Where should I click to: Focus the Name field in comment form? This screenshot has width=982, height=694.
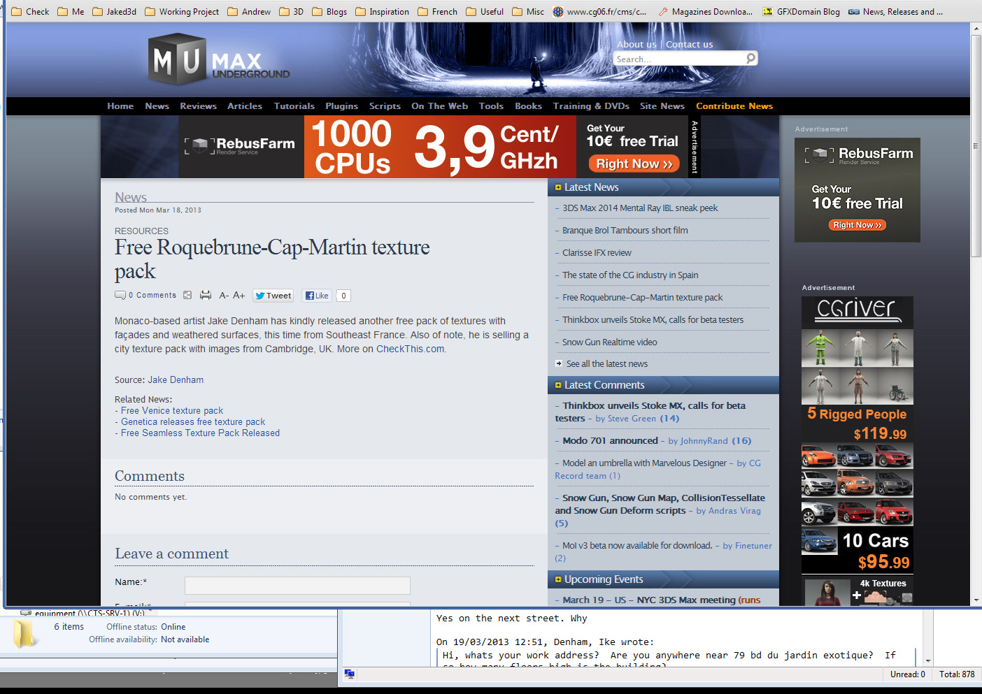(297, 585)
